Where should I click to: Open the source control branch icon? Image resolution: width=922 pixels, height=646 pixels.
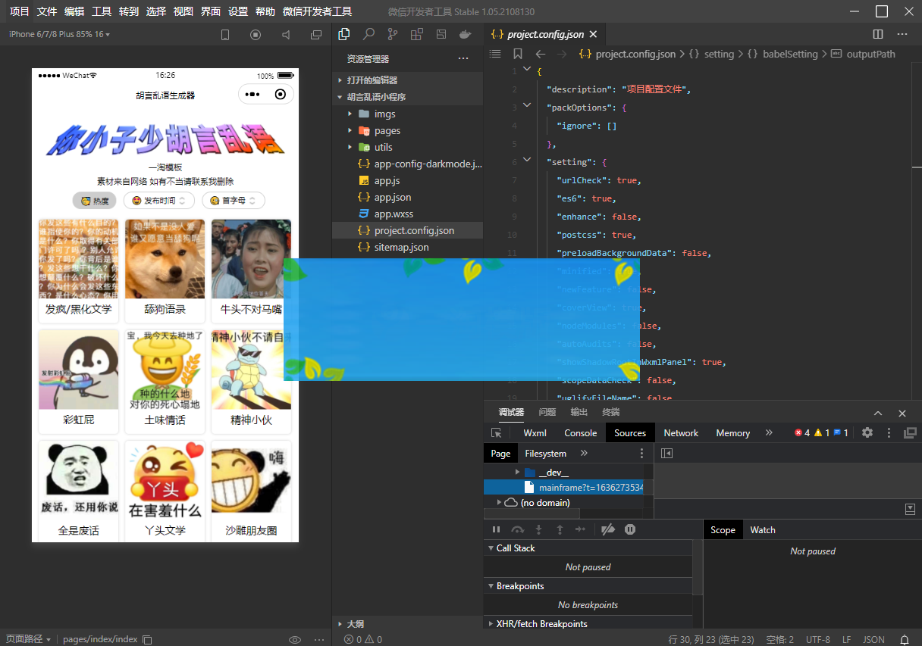point(392,34)
